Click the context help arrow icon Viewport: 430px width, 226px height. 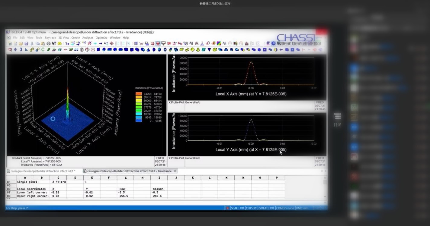(54, 44)
